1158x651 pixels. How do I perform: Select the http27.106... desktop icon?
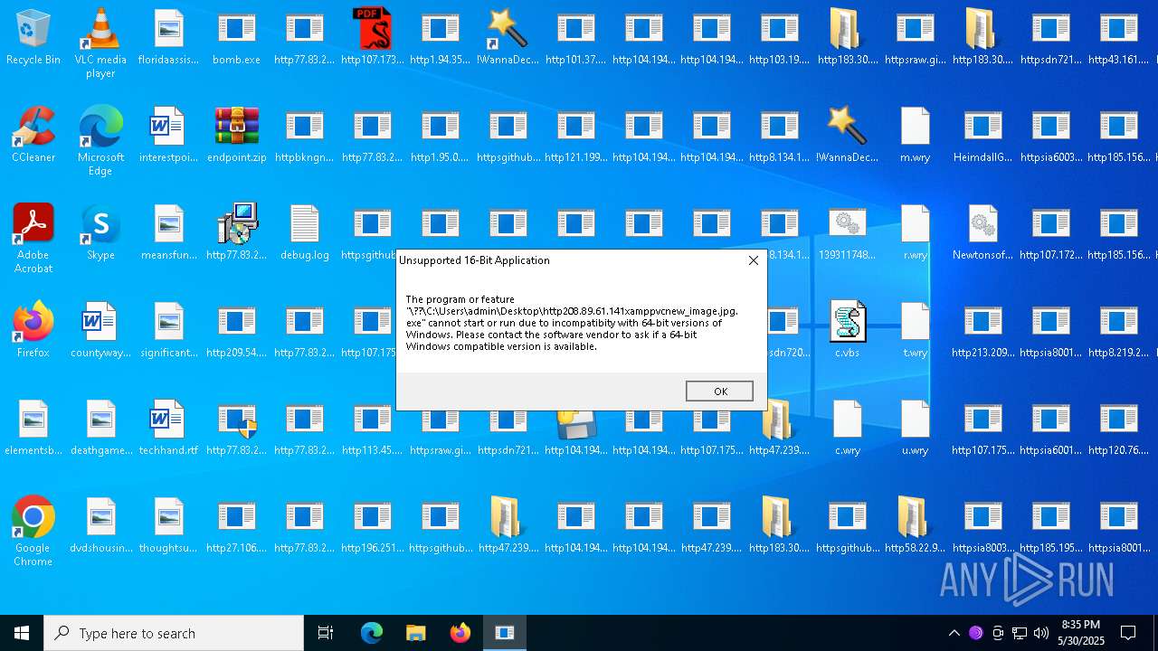[236, 525]
